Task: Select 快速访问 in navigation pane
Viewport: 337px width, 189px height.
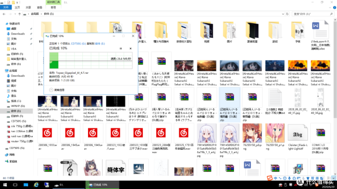Action: (x=15, y=24)
